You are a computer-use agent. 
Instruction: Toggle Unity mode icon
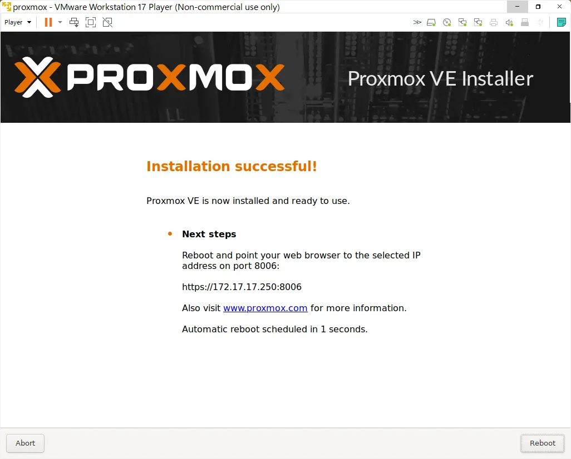[107, 22]
